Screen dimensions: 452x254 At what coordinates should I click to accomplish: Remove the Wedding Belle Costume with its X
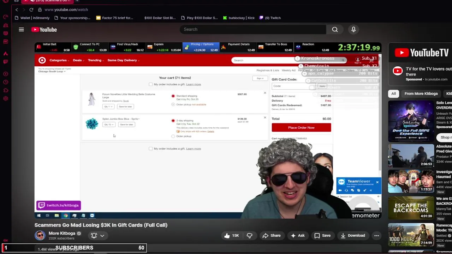tap(265, 93)
